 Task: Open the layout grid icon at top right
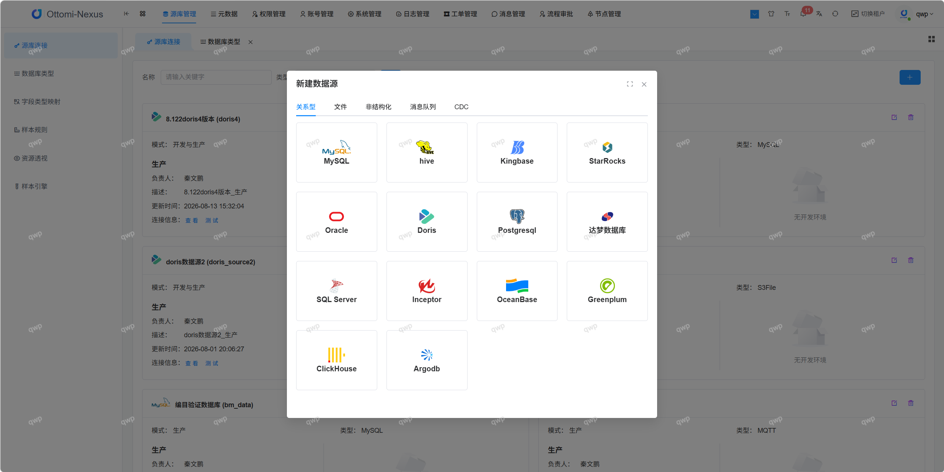coord(931,39)
